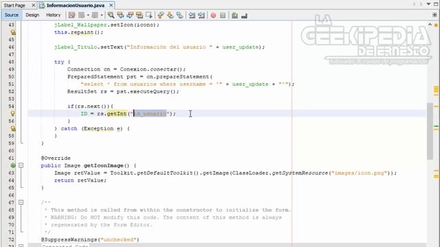Click Shift Line Right icon
This screenshot has height=247, width=440.
(x=201, y=15)
